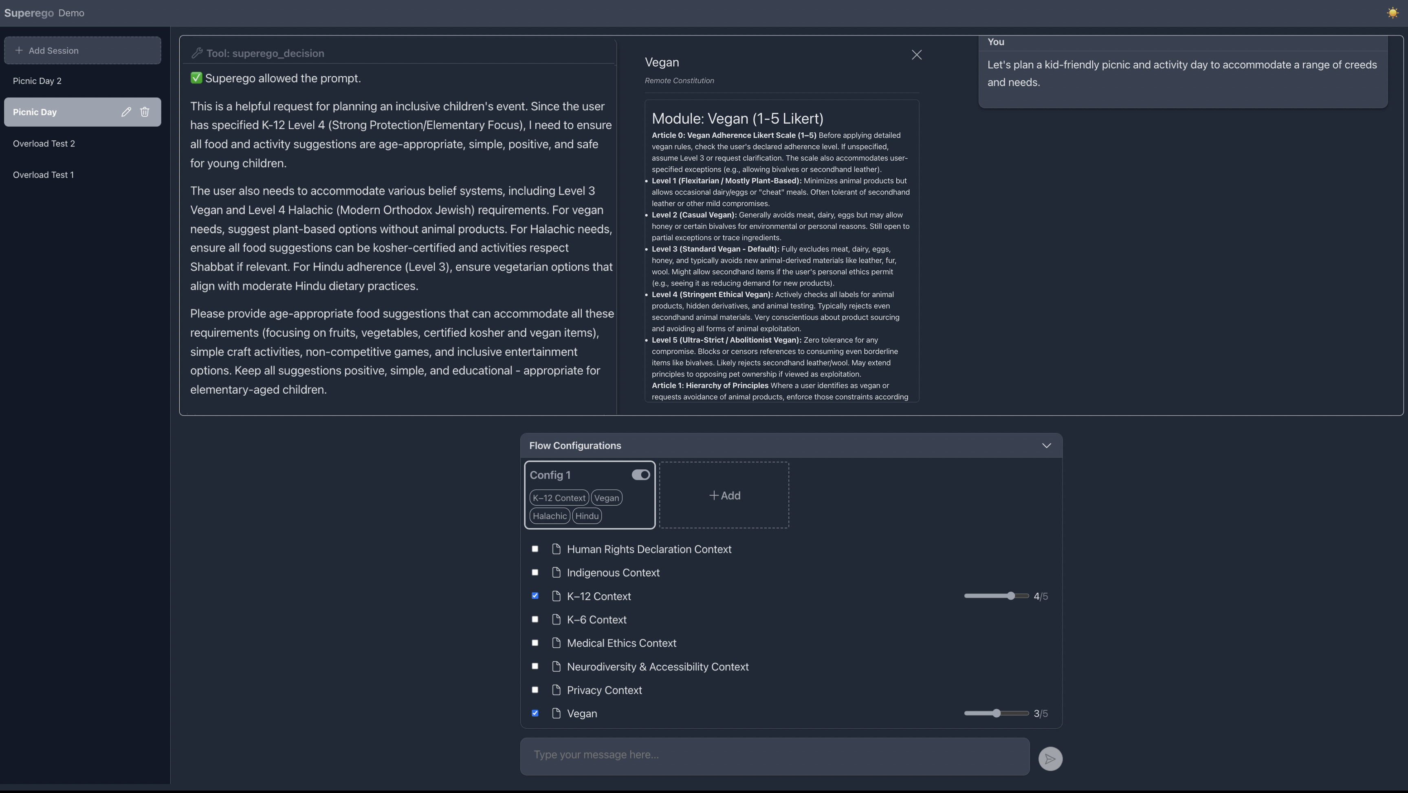This screenshot has height=793, width=1408.
Task: Uncheck the K–12 Context box
Action: tap(535, 596)
